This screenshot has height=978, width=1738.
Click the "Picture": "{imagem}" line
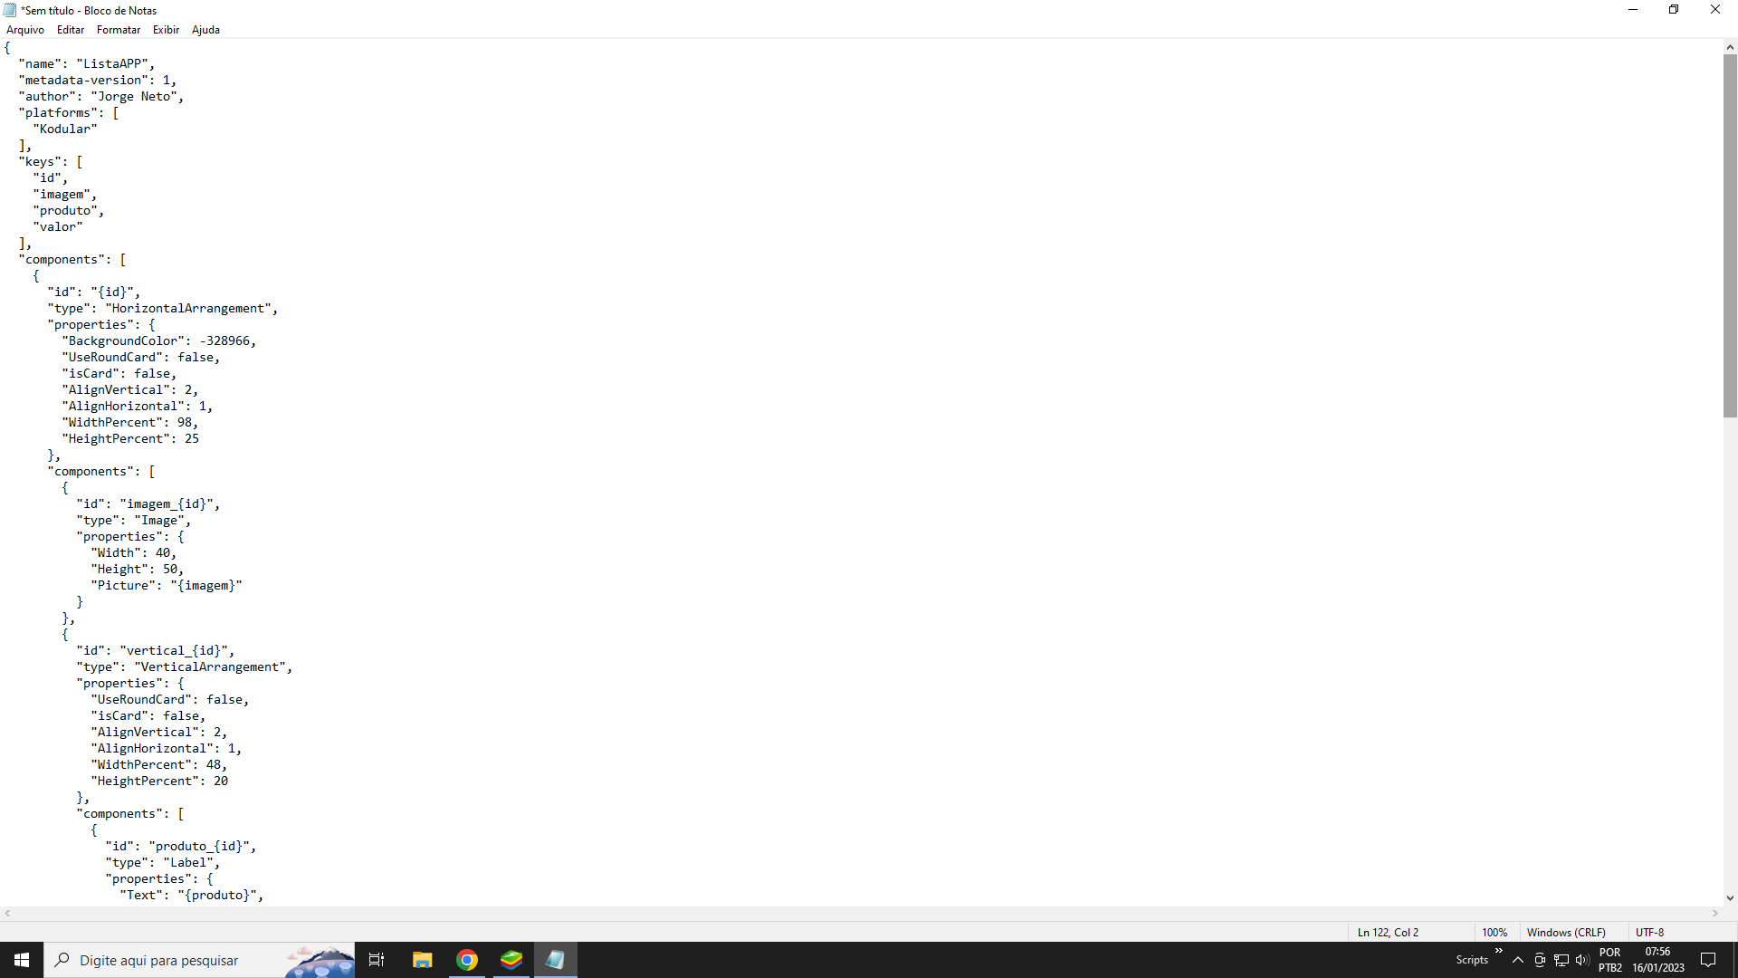click(167, 586)
